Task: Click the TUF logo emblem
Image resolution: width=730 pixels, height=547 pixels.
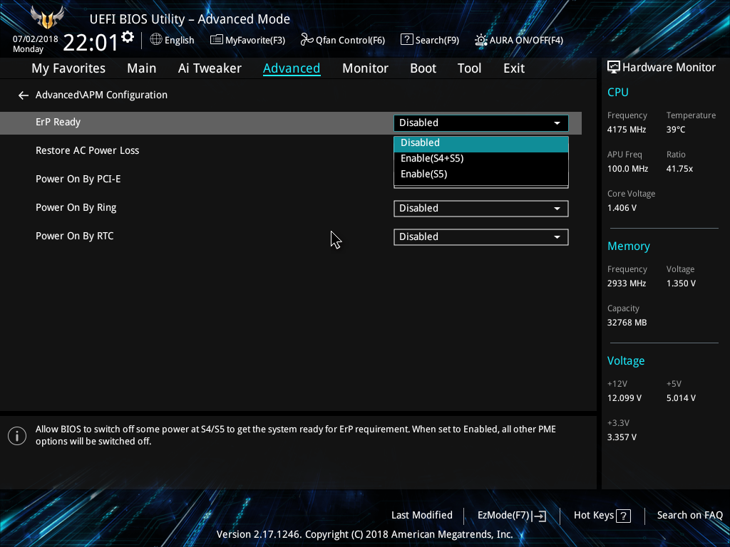Action: (47, 18)
